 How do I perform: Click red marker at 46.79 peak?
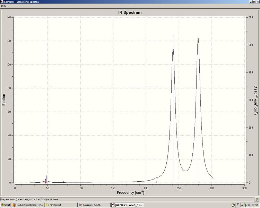pos(46,181)
